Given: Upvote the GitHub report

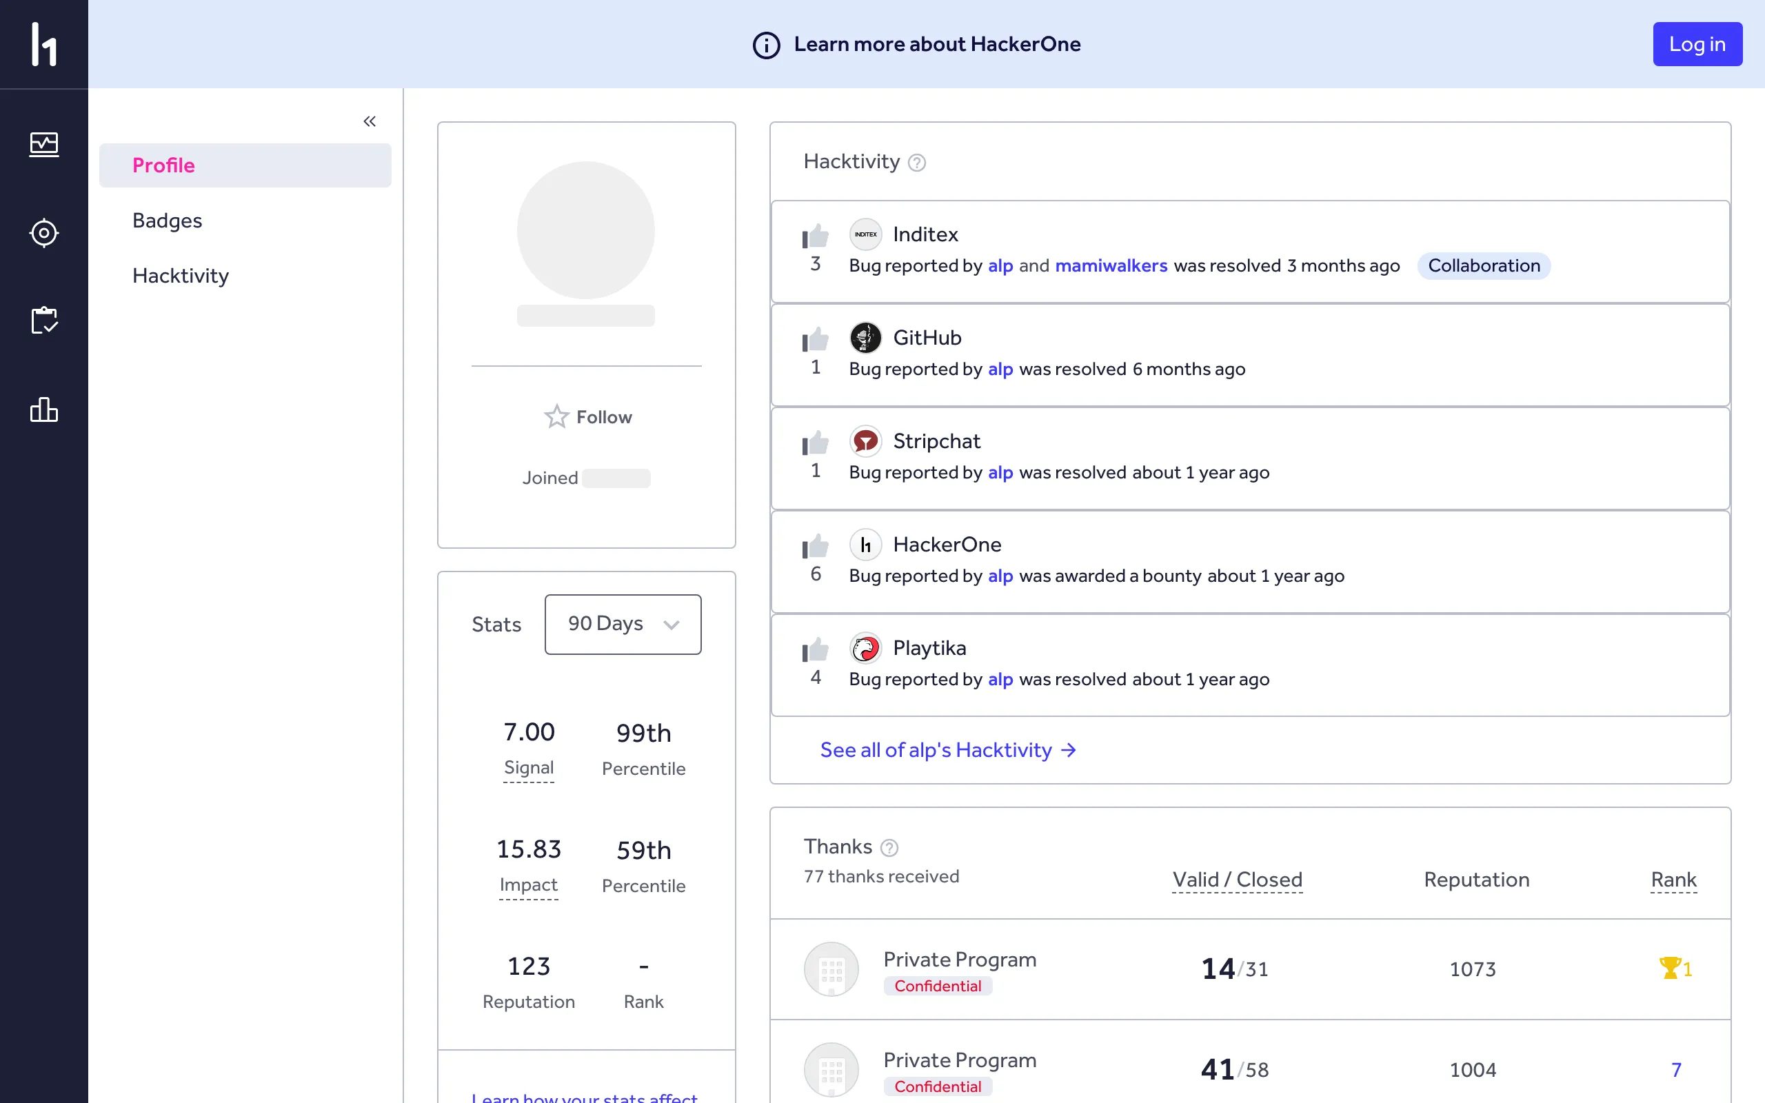Looking at the screenshot, I should (x=816, y=339).
